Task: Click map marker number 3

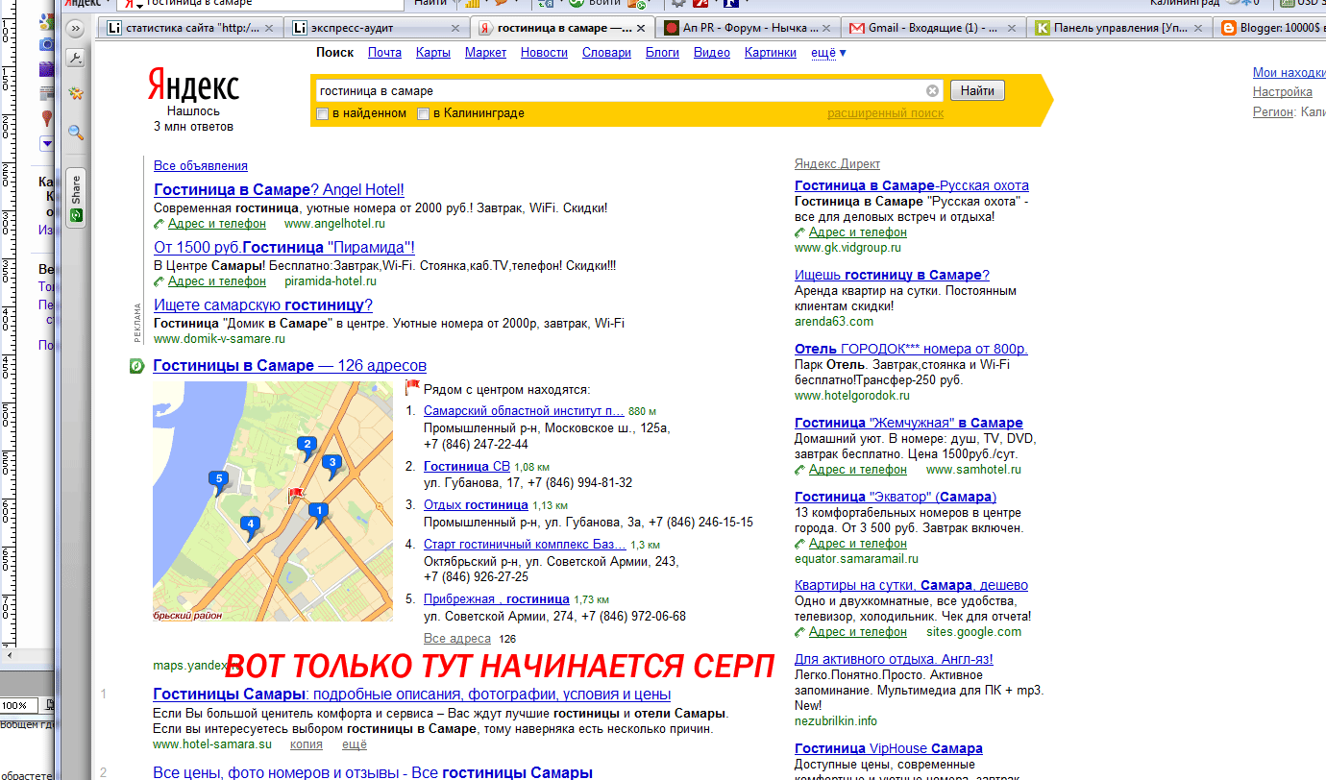Action: (332, 465)
